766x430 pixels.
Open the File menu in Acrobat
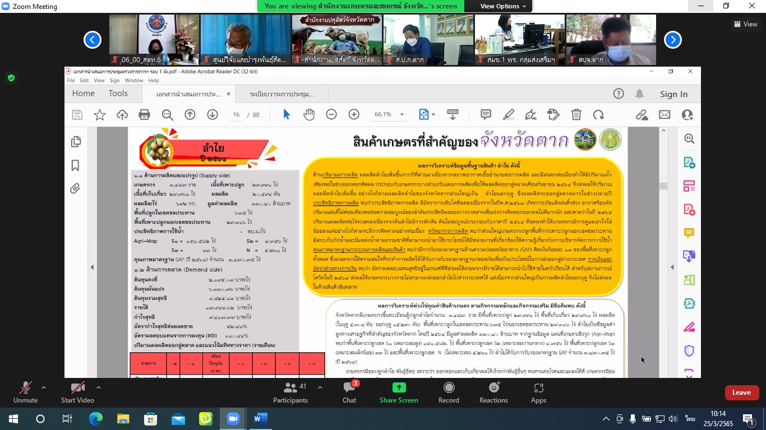[x=71, y=81]
